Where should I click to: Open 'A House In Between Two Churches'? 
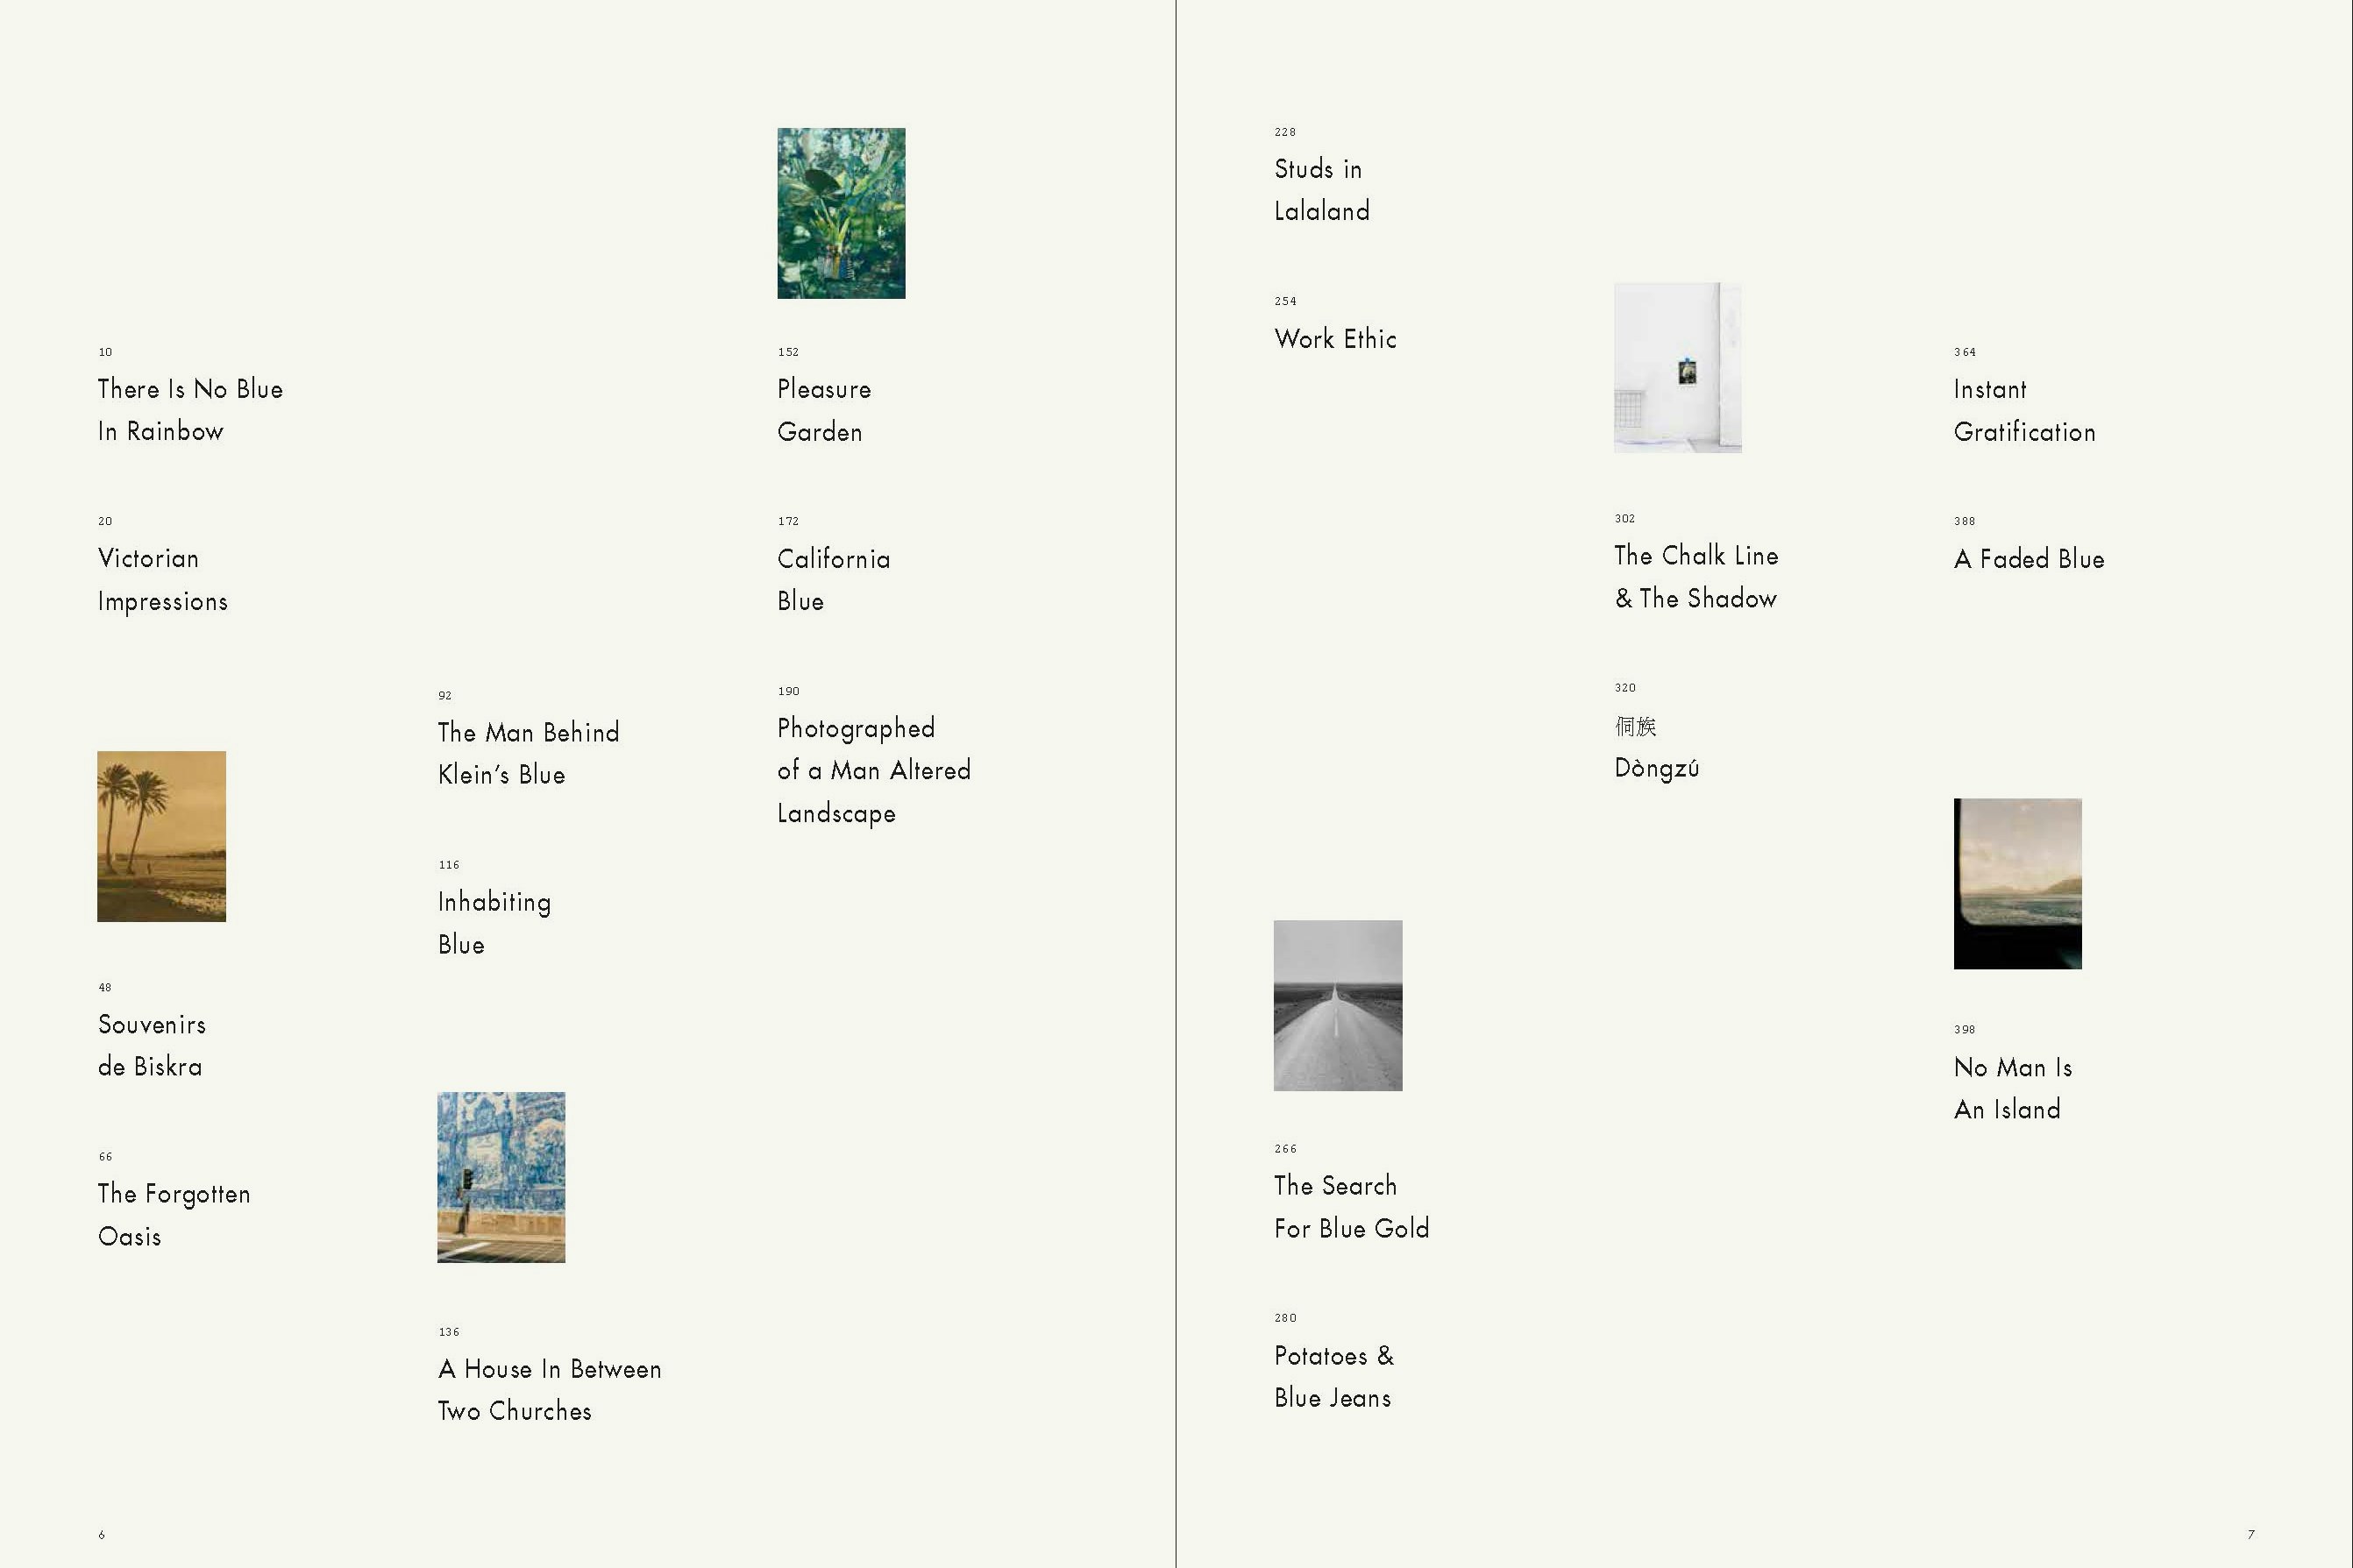pyautogui.click(x=549, y=1389)
